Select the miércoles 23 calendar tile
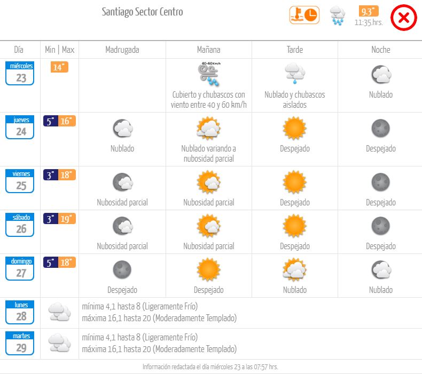 coord(20,74)
